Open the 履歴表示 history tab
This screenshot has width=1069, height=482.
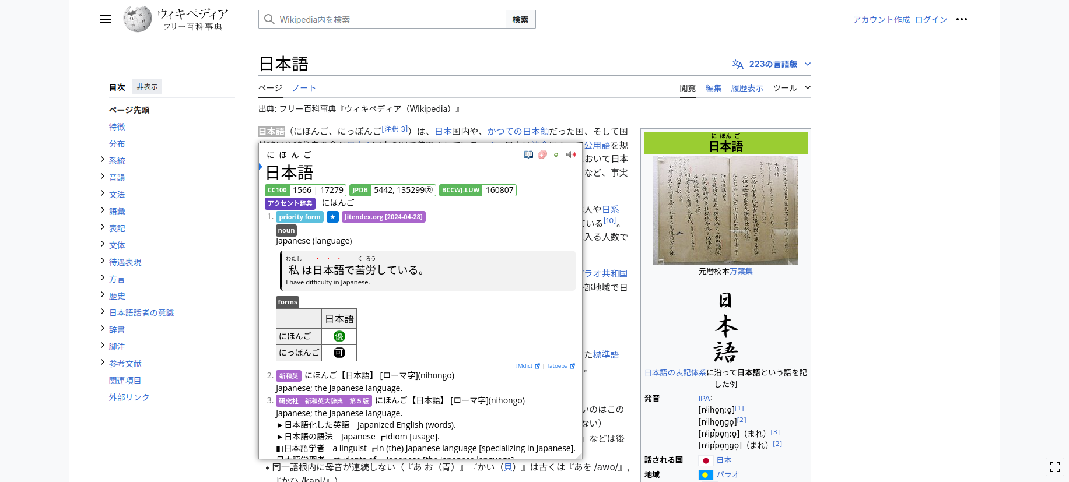coord(747,88)
